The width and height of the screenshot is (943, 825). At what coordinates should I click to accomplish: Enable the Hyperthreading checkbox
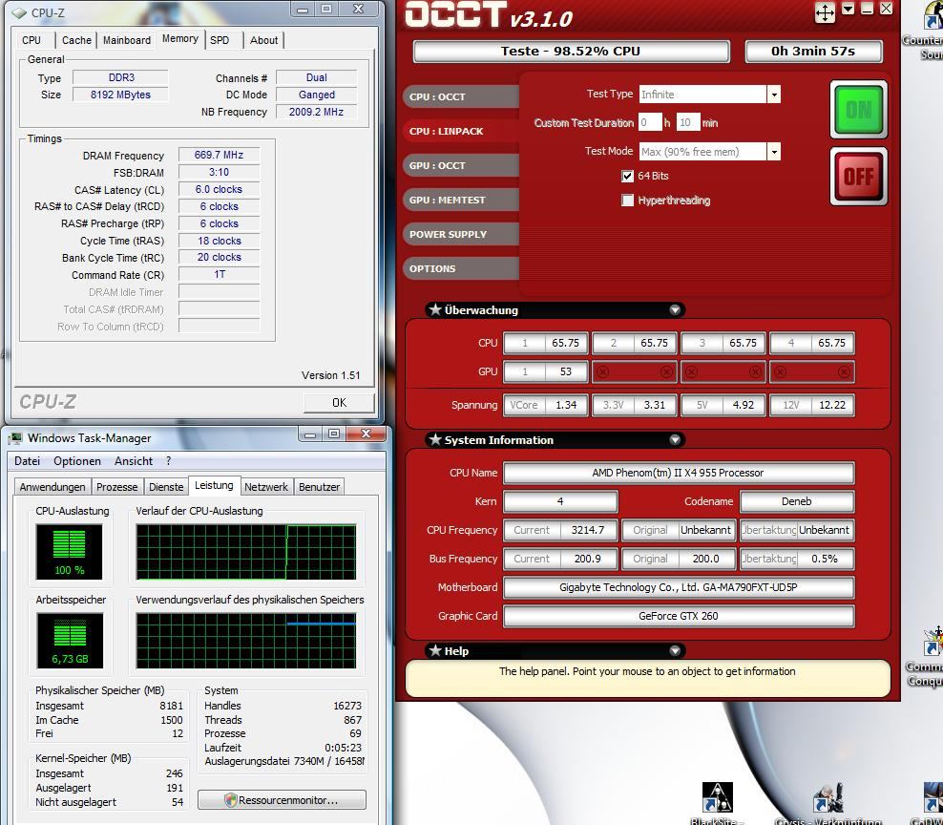tap(627, 201)
